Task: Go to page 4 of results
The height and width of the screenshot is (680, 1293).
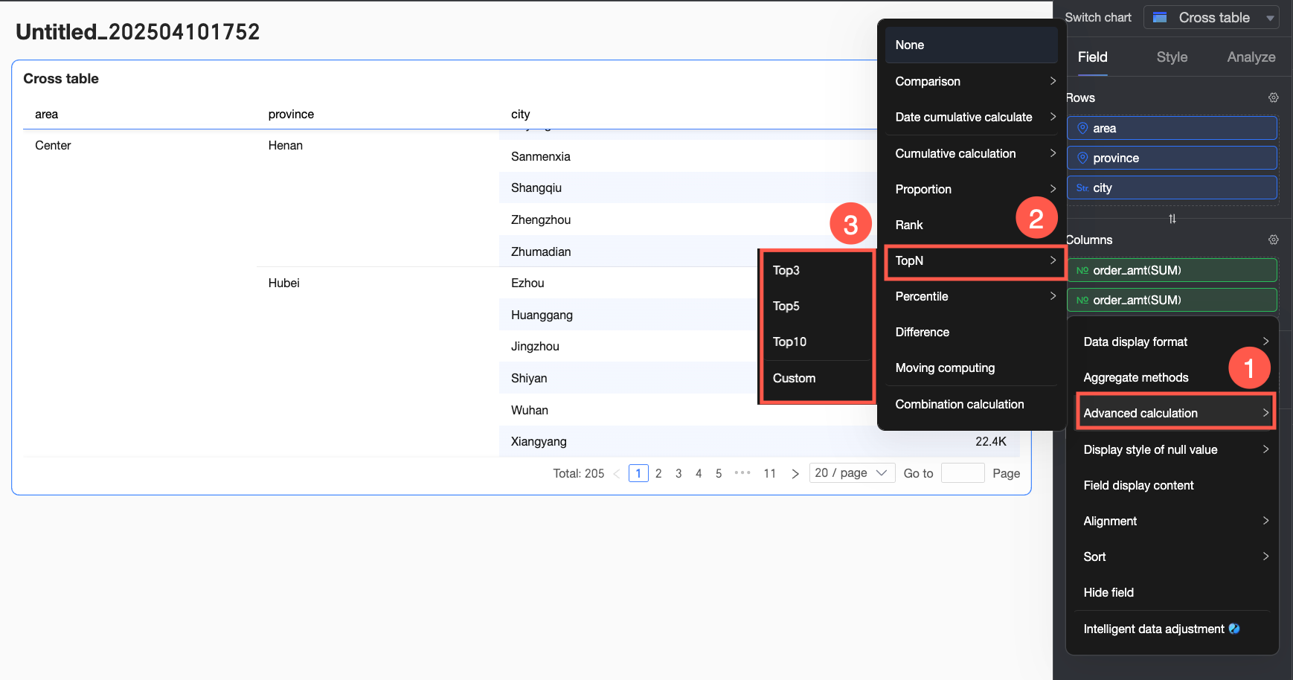Action: tap(699, 473)
